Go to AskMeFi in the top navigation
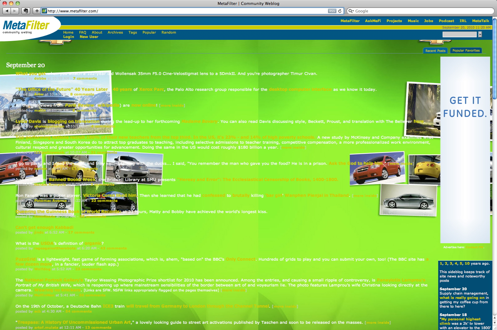Image resolution: width=497 pixels, height=330 pixels. coord(373,21)
